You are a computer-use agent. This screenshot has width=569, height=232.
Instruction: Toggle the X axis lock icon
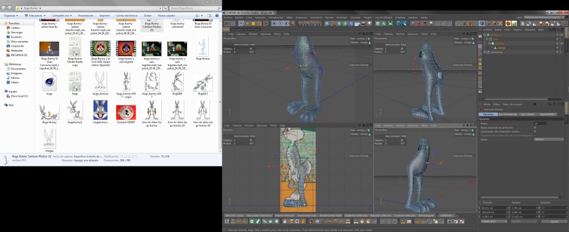(274, 23)
